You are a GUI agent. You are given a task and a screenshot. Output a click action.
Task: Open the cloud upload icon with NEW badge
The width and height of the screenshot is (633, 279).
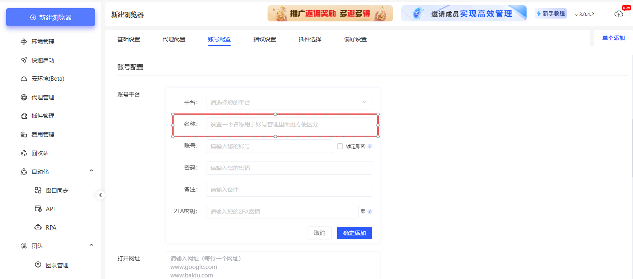[x=619, y=14]
